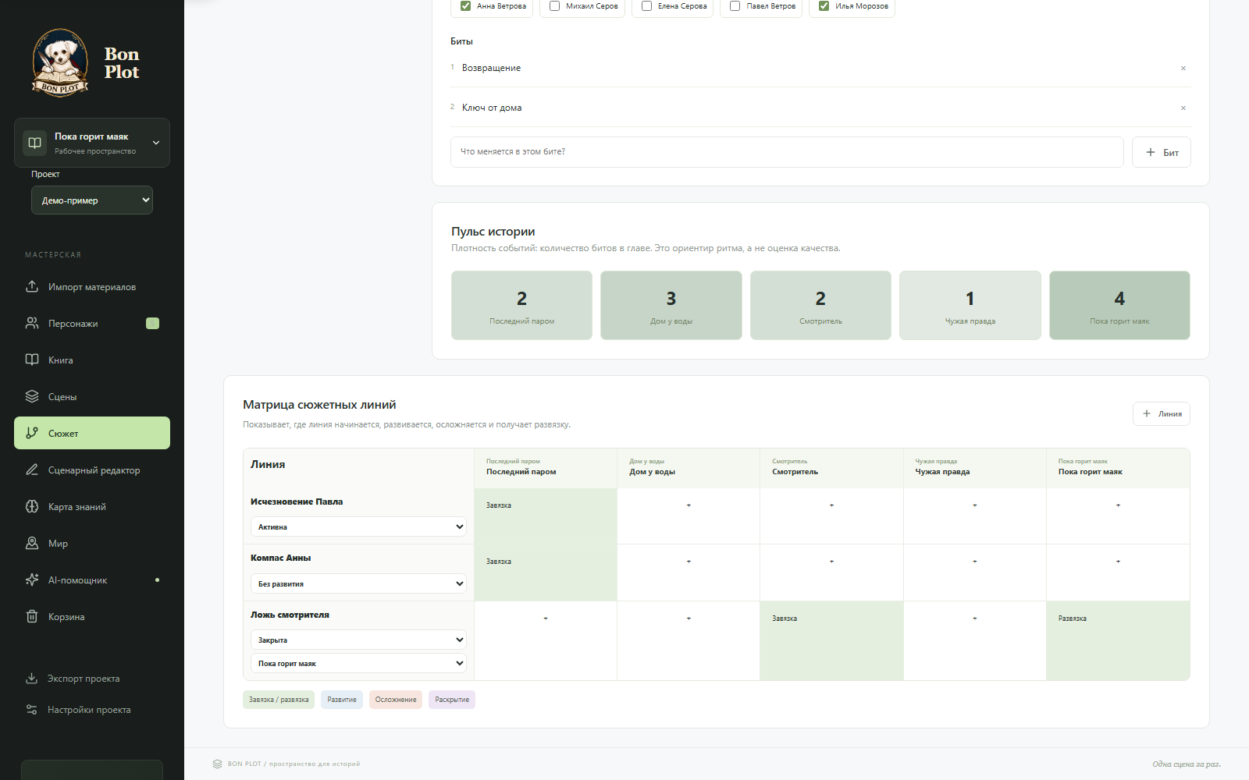Click the Bon Plot dog logo
The height and width of the screenshot is (780, 1249).
(x=60, y=62)
